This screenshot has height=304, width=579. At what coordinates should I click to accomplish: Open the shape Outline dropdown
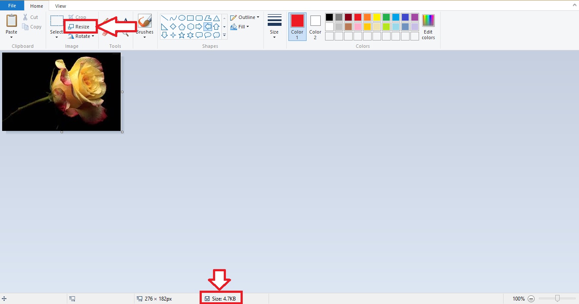245,17
